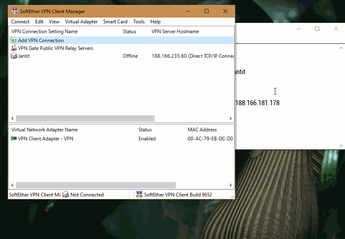
Task: Click Not Connected status bar text
Action: (87, 195)
